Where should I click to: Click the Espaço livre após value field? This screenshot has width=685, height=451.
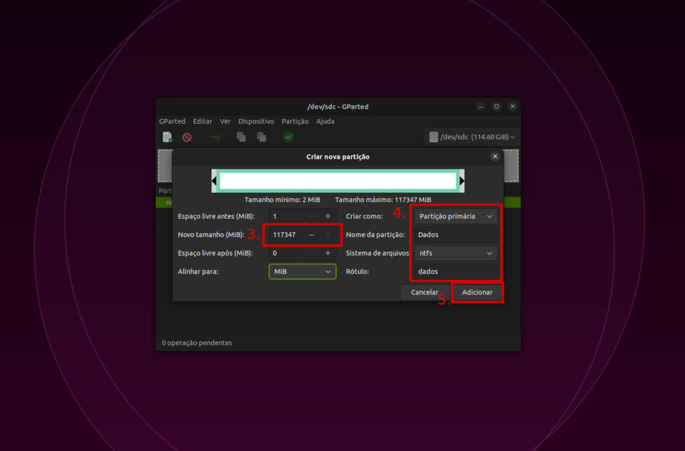pyautogui.click(x=286, y=253)
